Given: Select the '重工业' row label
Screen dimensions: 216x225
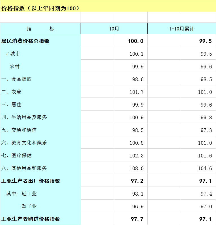Looking at the screenshot, I should pyautogui.click(x=29, y=206).
